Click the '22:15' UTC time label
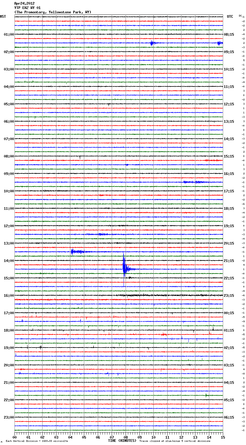The height and width of the screenshot is (445, 246). coord(229,278)
